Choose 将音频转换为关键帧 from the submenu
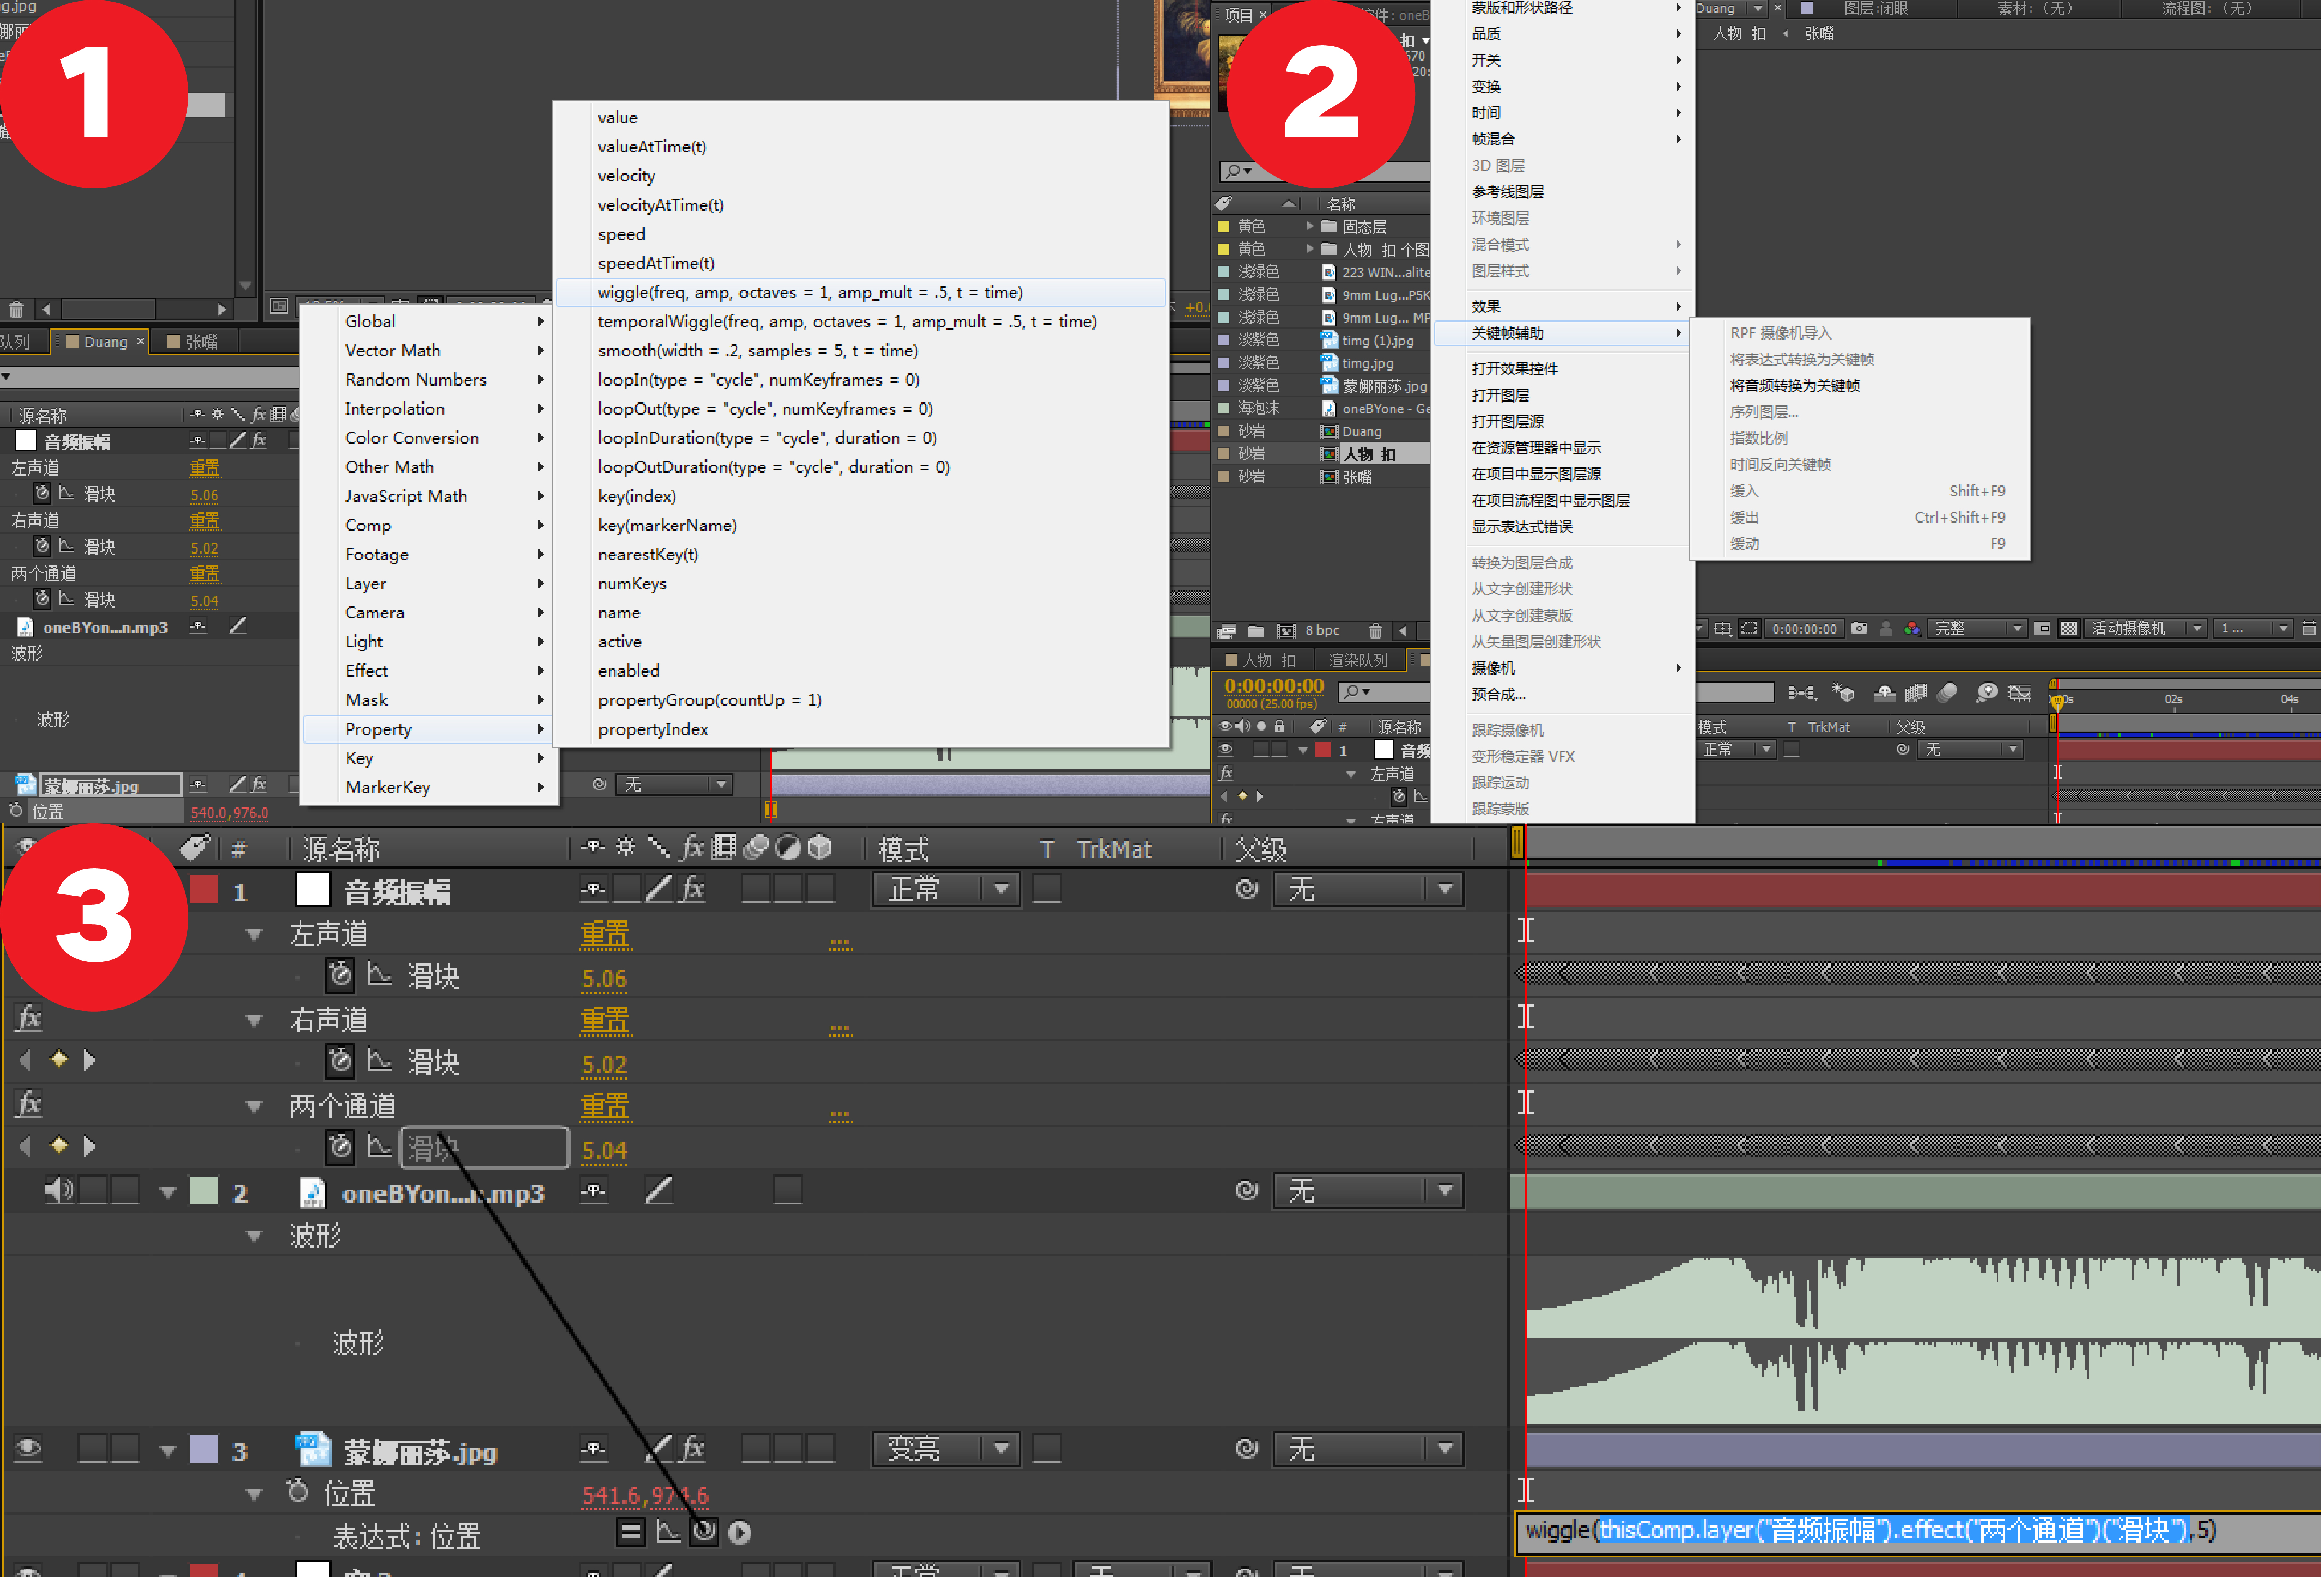Screen dimensions: 2324x1577 click(x=1795, y=386)
